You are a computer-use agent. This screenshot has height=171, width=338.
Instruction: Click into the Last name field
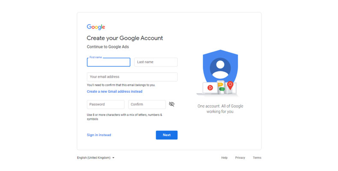156,62
